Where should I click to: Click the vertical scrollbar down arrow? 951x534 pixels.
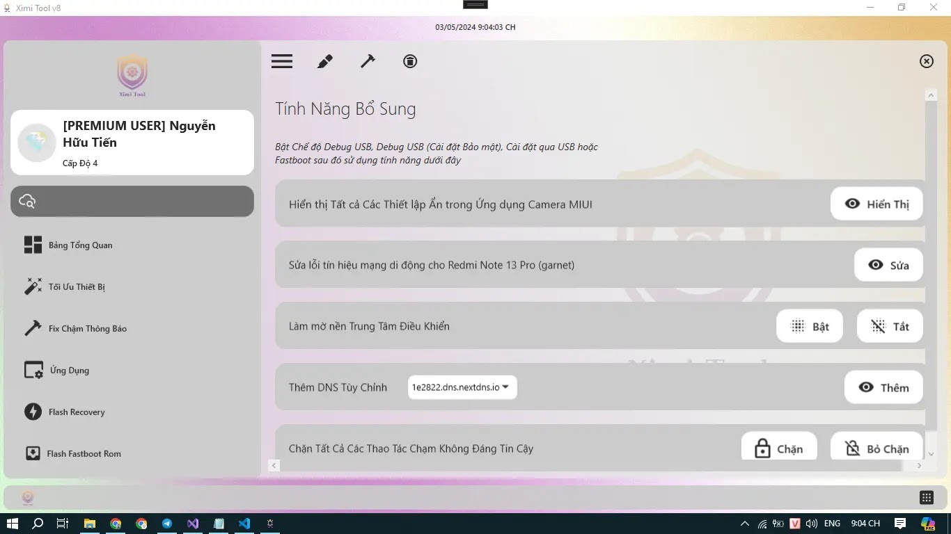(x=931, y=454)
